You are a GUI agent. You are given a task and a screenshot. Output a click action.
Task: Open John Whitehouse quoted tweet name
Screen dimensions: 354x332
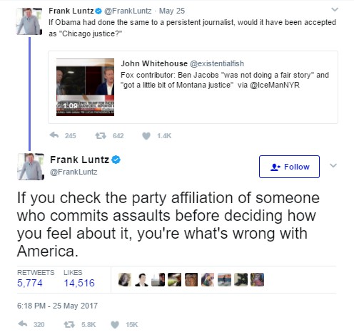coord(154,63)
